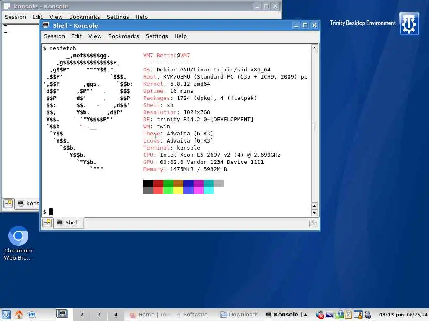Activate Home taskbar entry

click(x=150, y=315)
